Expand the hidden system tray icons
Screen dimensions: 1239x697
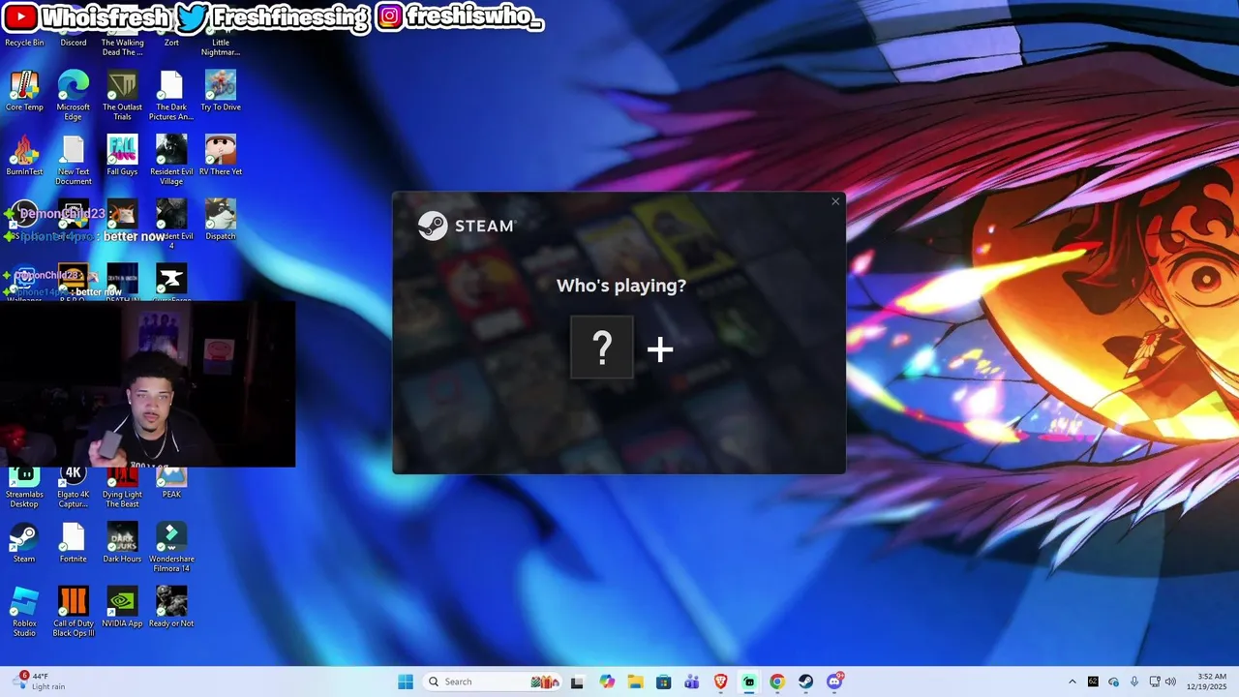coord(1072,682)
